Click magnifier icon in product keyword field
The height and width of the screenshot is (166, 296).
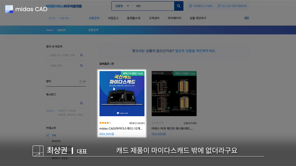(x=81, y=55)
